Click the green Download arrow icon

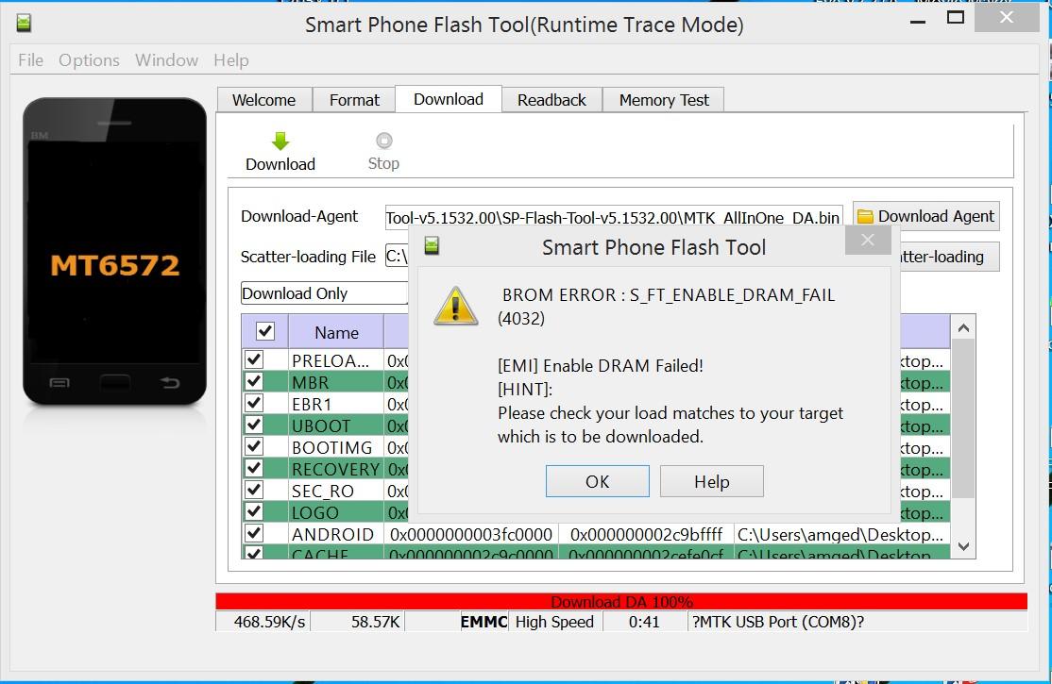point(280,141)
